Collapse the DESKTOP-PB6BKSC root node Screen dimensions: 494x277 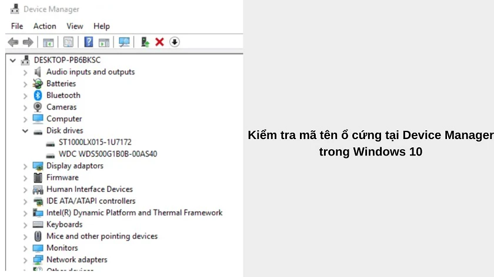click(x=12, y=60)
